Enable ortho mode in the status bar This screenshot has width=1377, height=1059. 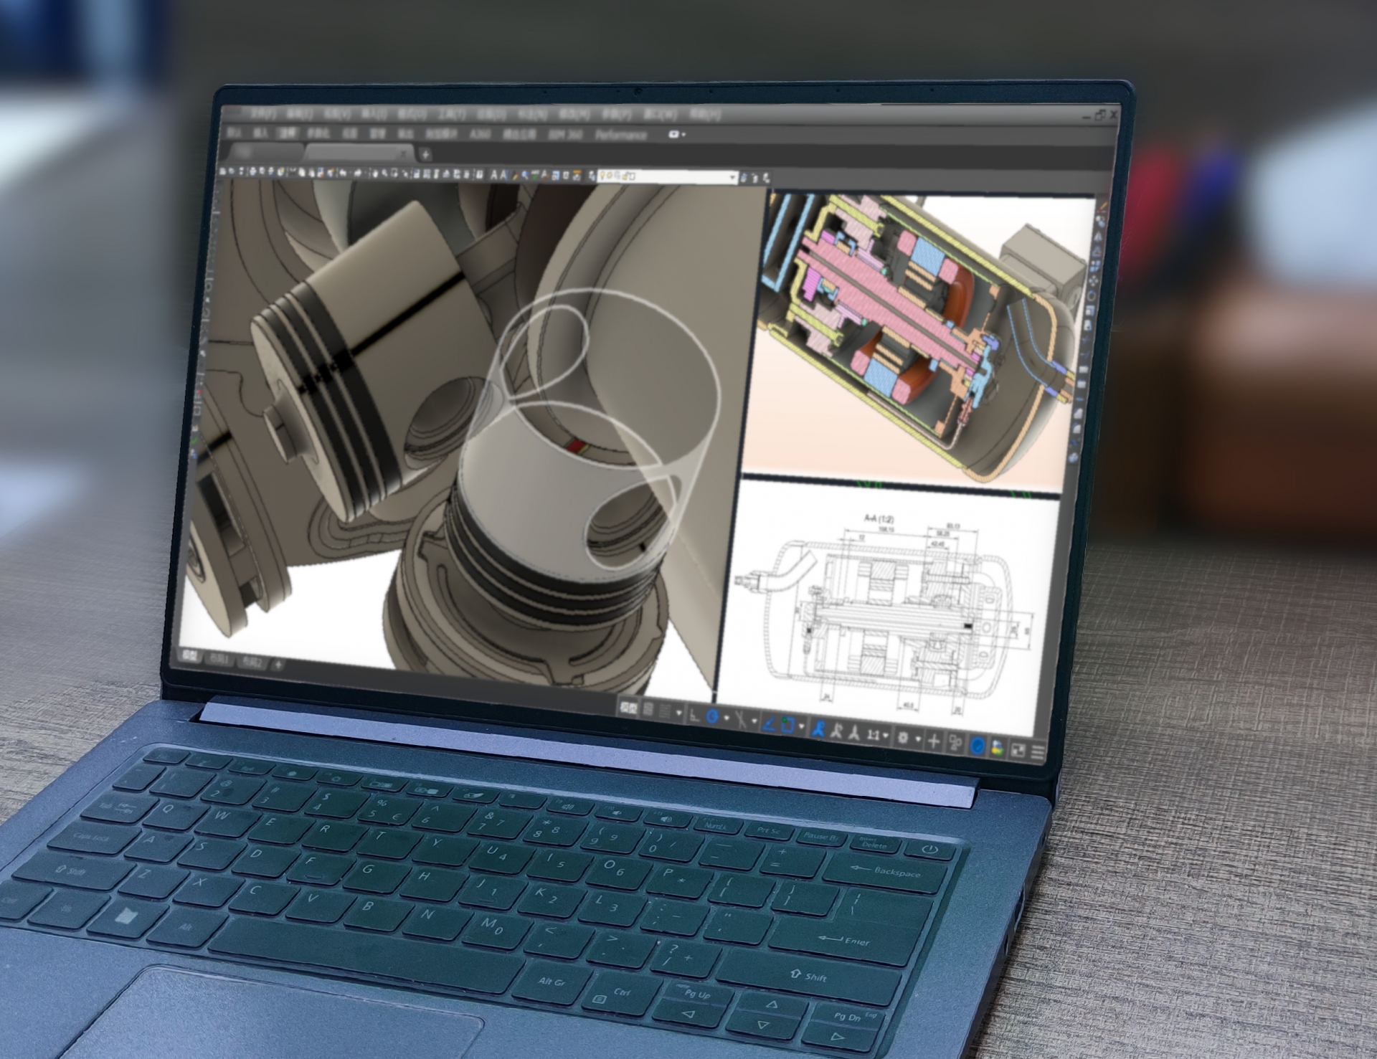[694, 716]
